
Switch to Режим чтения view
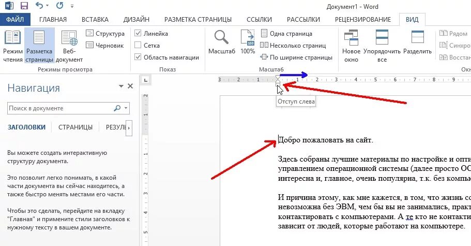13,46
